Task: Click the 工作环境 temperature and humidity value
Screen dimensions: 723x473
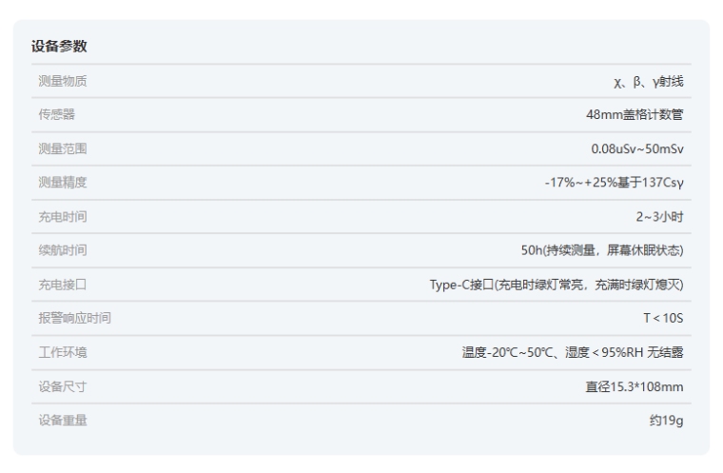Action: 573,353
